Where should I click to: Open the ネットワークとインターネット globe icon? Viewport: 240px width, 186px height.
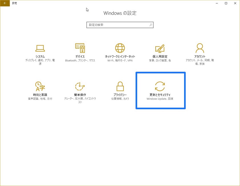pos(120,48)
